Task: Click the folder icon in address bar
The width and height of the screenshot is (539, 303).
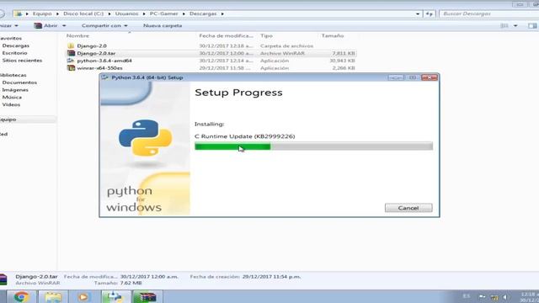Action: (19, 13)
